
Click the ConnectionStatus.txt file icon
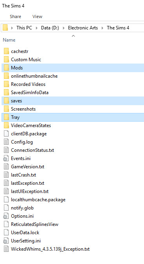(x=6, y=150)
